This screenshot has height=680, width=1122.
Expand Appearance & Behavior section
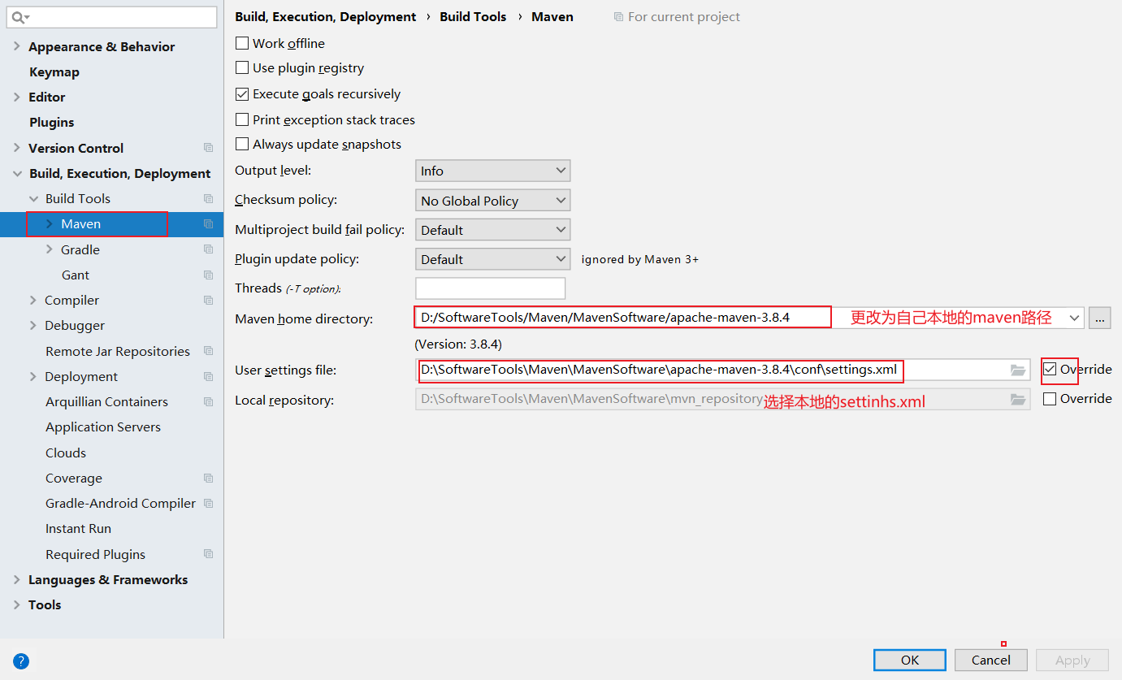(17, 47)
